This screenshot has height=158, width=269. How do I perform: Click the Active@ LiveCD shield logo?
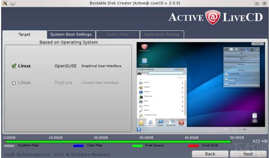click(213, 17)
